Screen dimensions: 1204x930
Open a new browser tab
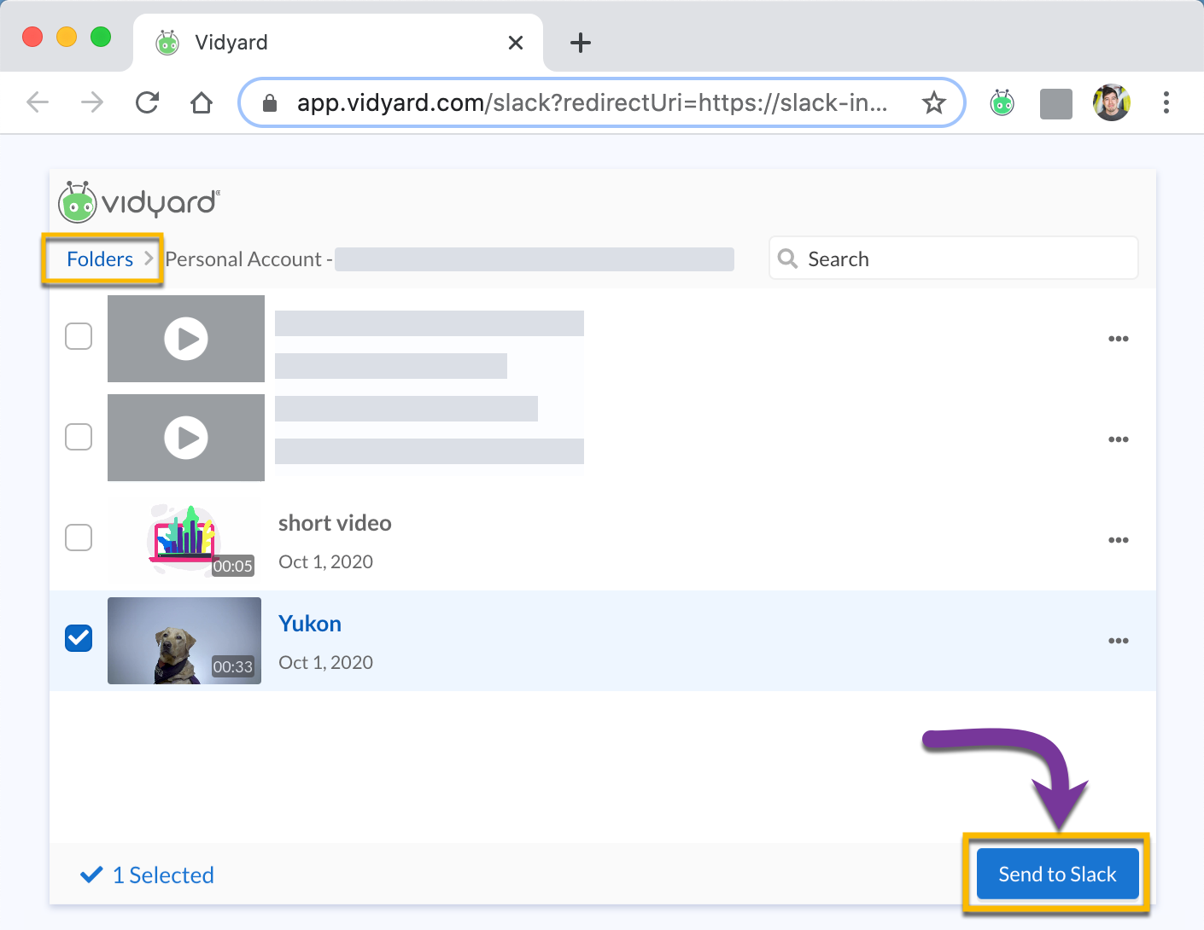tap(581, 43)
